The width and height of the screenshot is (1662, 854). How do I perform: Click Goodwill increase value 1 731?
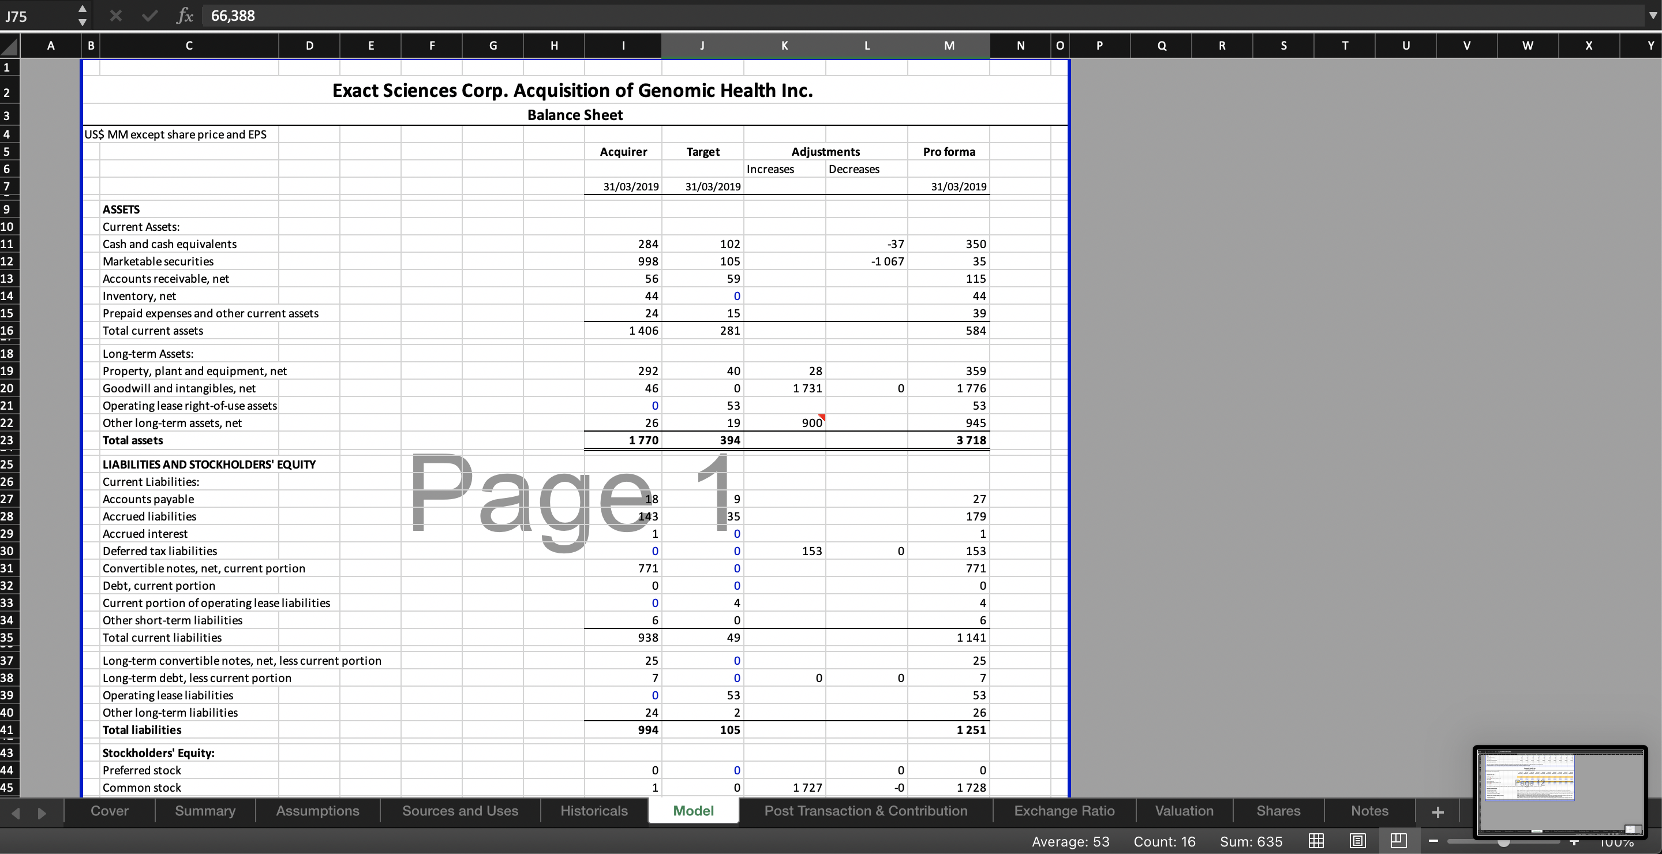click(807, 388)
